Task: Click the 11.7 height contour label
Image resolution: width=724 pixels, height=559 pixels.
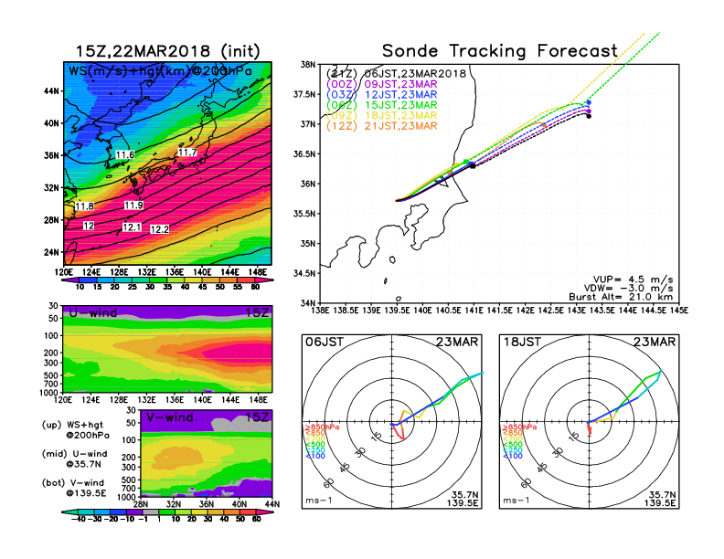Action: click(187, 153)
